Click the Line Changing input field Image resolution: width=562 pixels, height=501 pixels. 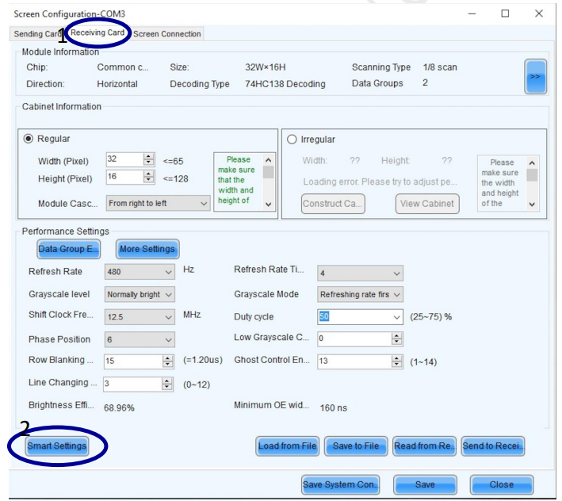click(132, 384)
